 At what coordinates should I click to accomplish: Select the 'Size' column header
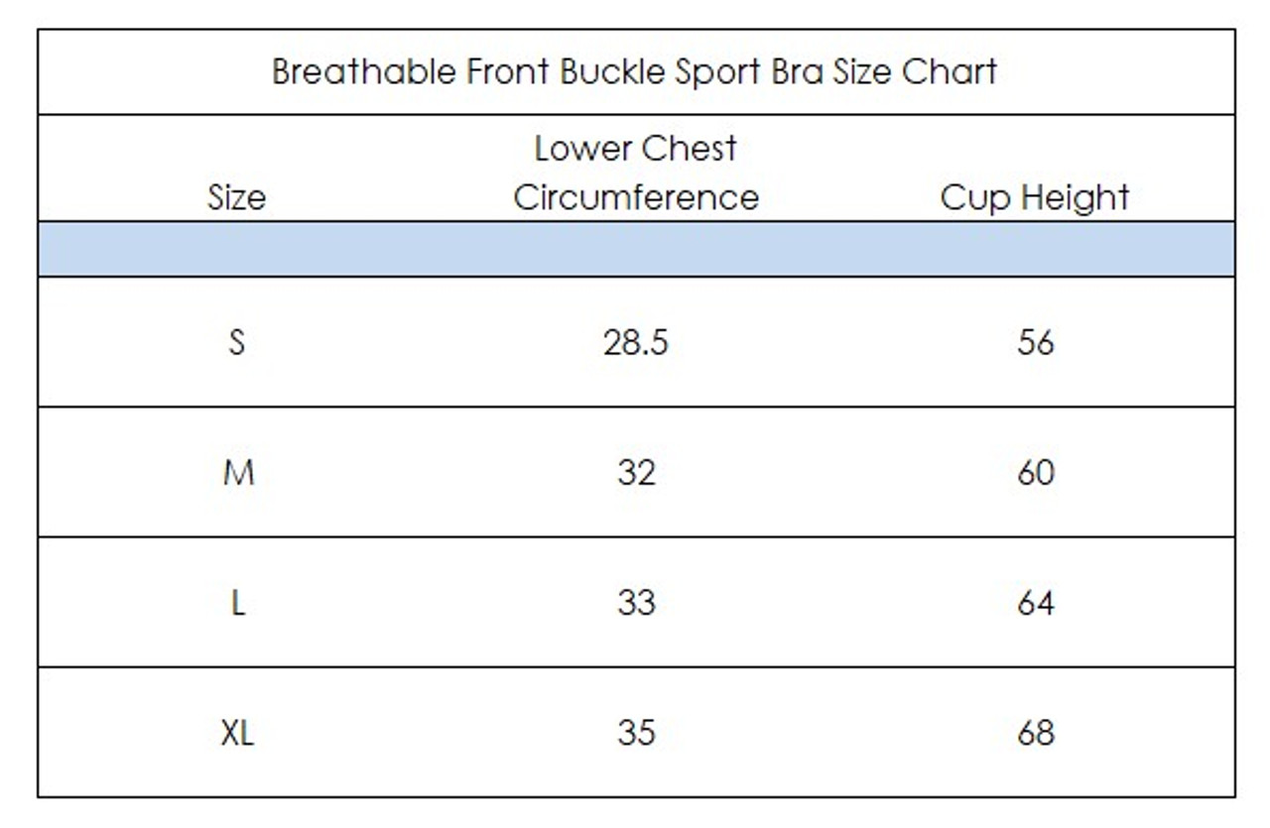point(237,197)
